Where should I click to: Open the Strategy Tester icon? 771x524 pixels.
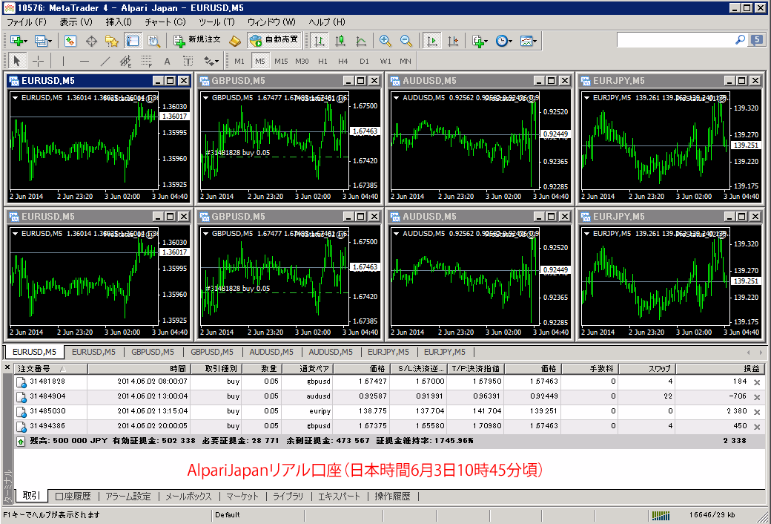(x=153, y=42)
